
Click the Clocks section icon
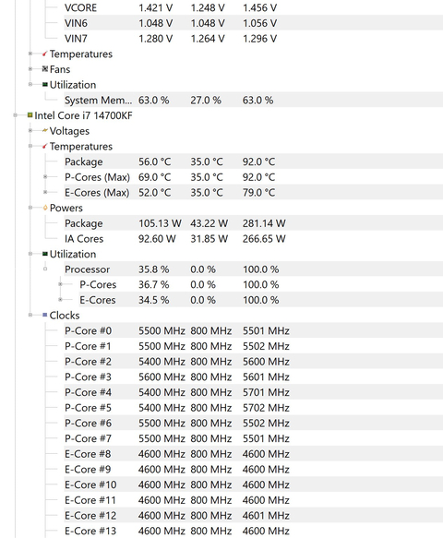click(45, 315)
